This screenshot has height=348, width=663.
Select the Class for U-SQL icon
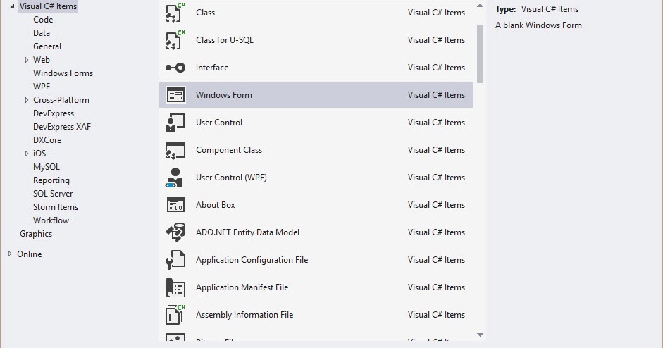175,40
